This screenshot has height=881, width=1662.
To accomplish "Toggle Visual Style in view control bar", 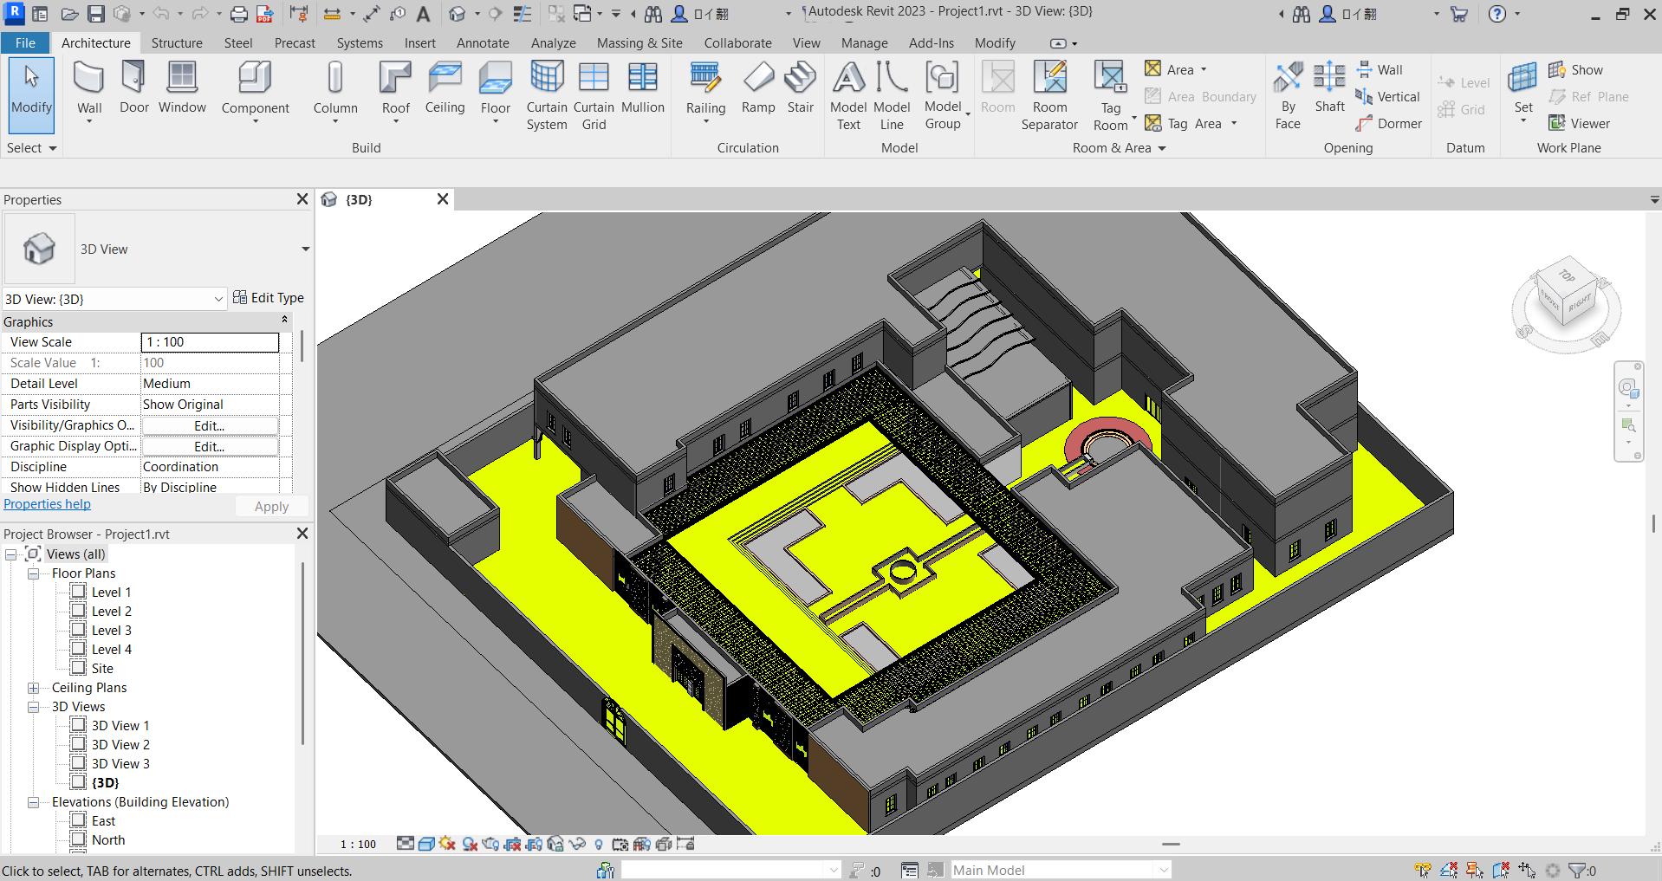I will click(x=426, y=844).
